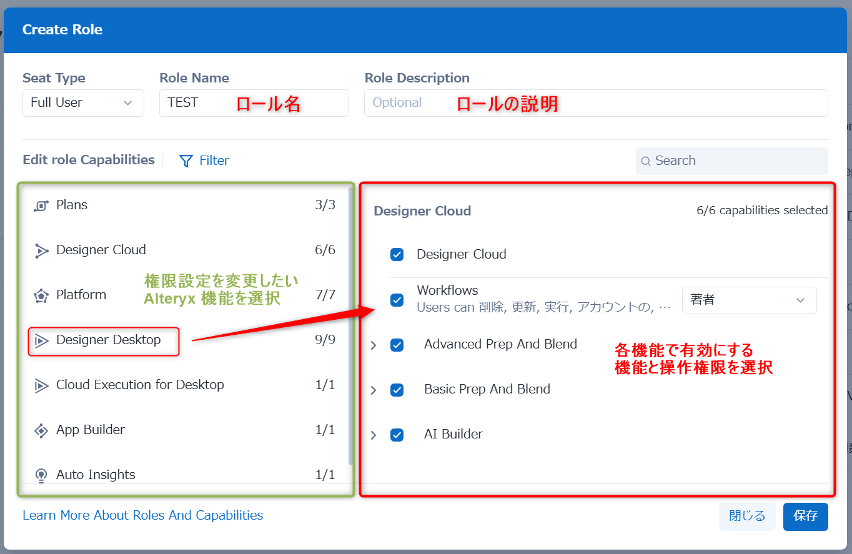Expand the Basic Prep And Blend row
852x554 pixels.
click(x=374, y=390)
